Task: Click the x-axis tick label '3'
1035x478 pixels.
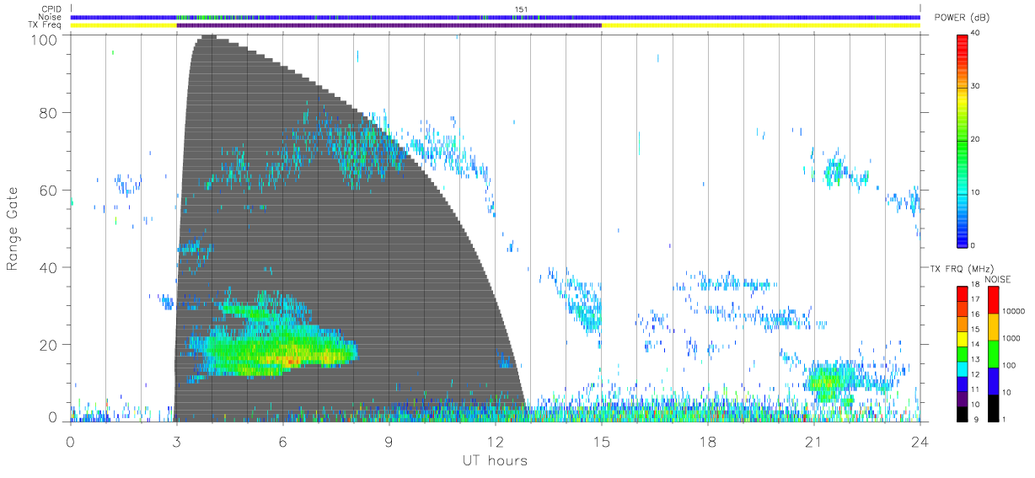Action: coord(176,441)
